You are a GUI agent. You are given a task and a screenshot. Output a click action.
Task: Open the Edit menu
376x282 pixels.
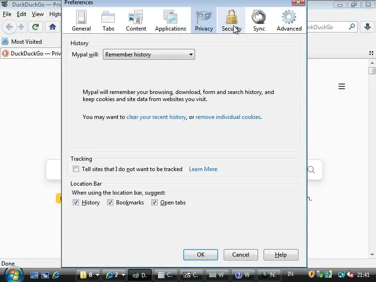coord(21,14)
